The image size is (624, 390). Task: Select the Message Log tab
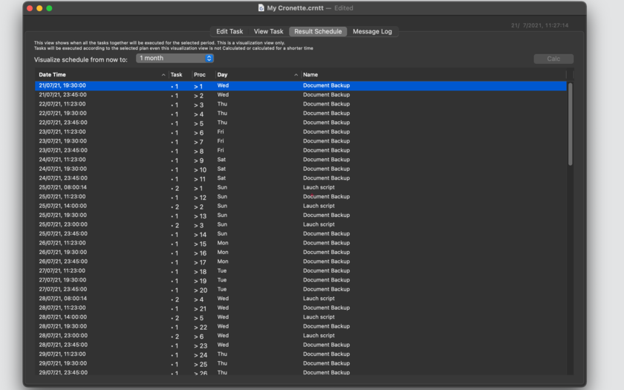372,31
